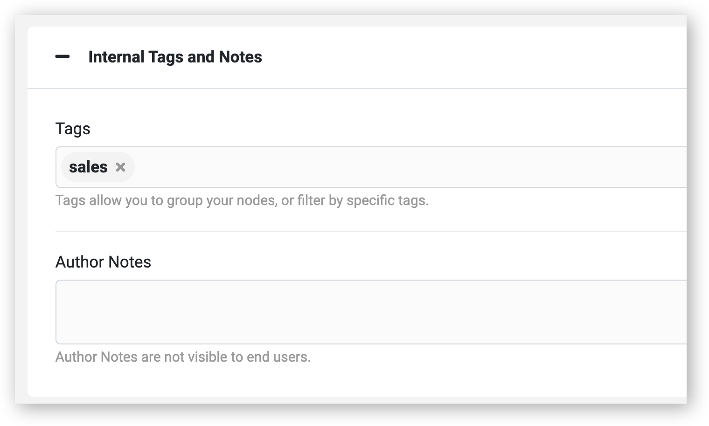709x426 pixels.
Task: Click inside the Author Notes text area
Action: coord(371,312)
